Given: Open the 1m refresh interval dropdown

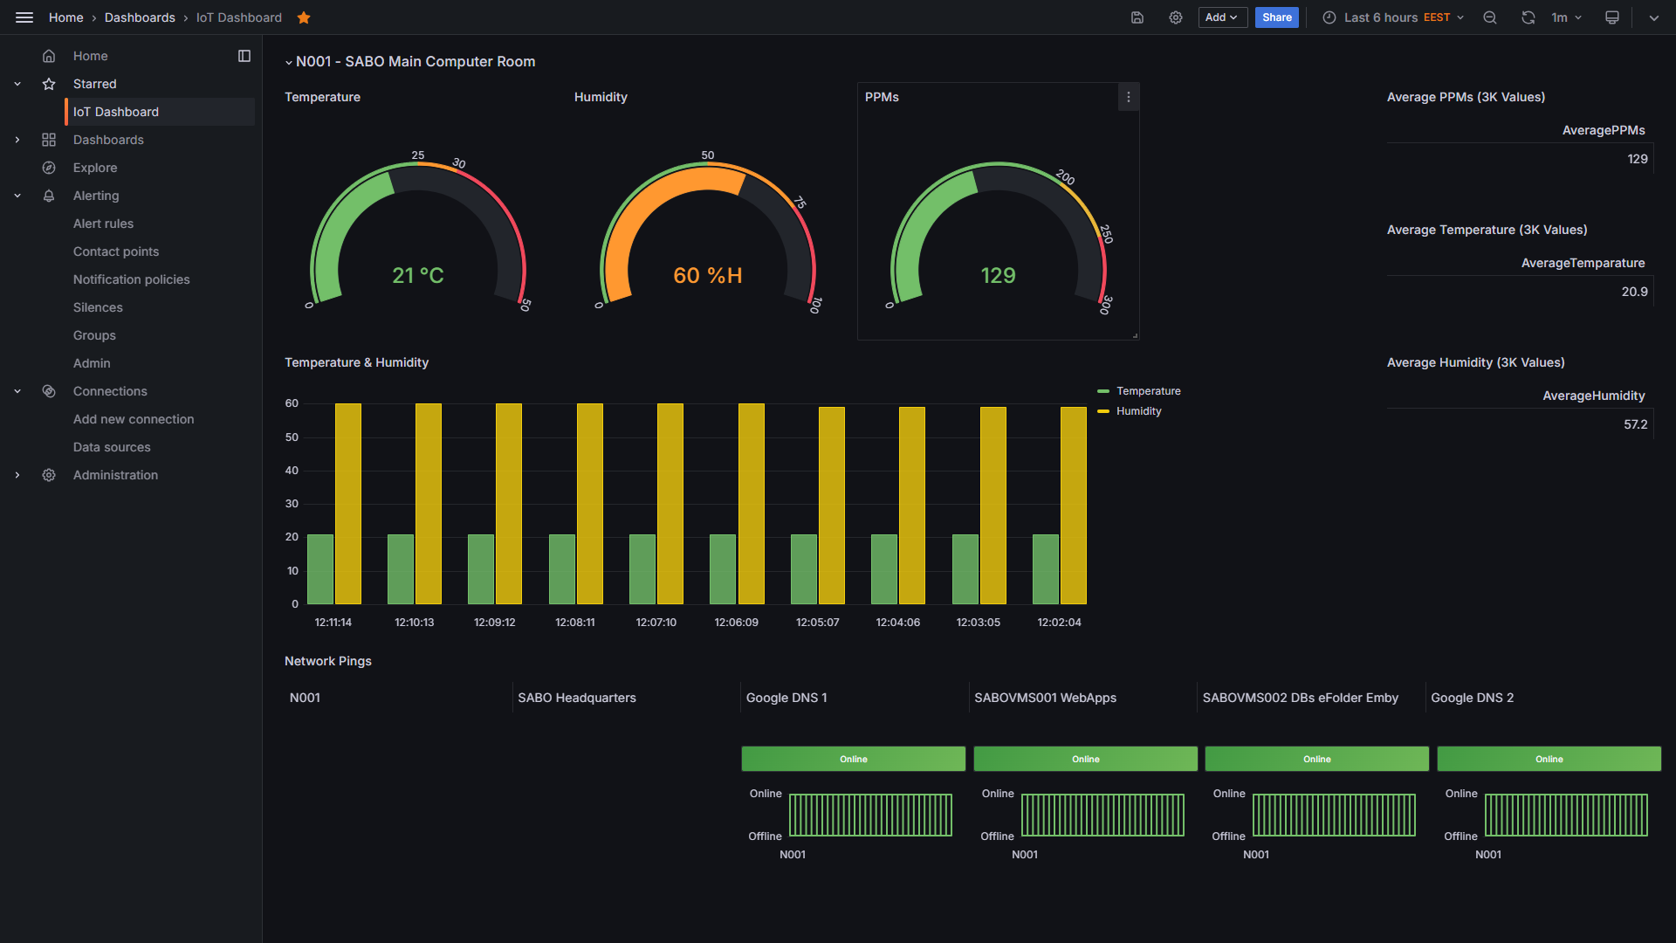Looking at the screenshot, I should [1568, 17].
